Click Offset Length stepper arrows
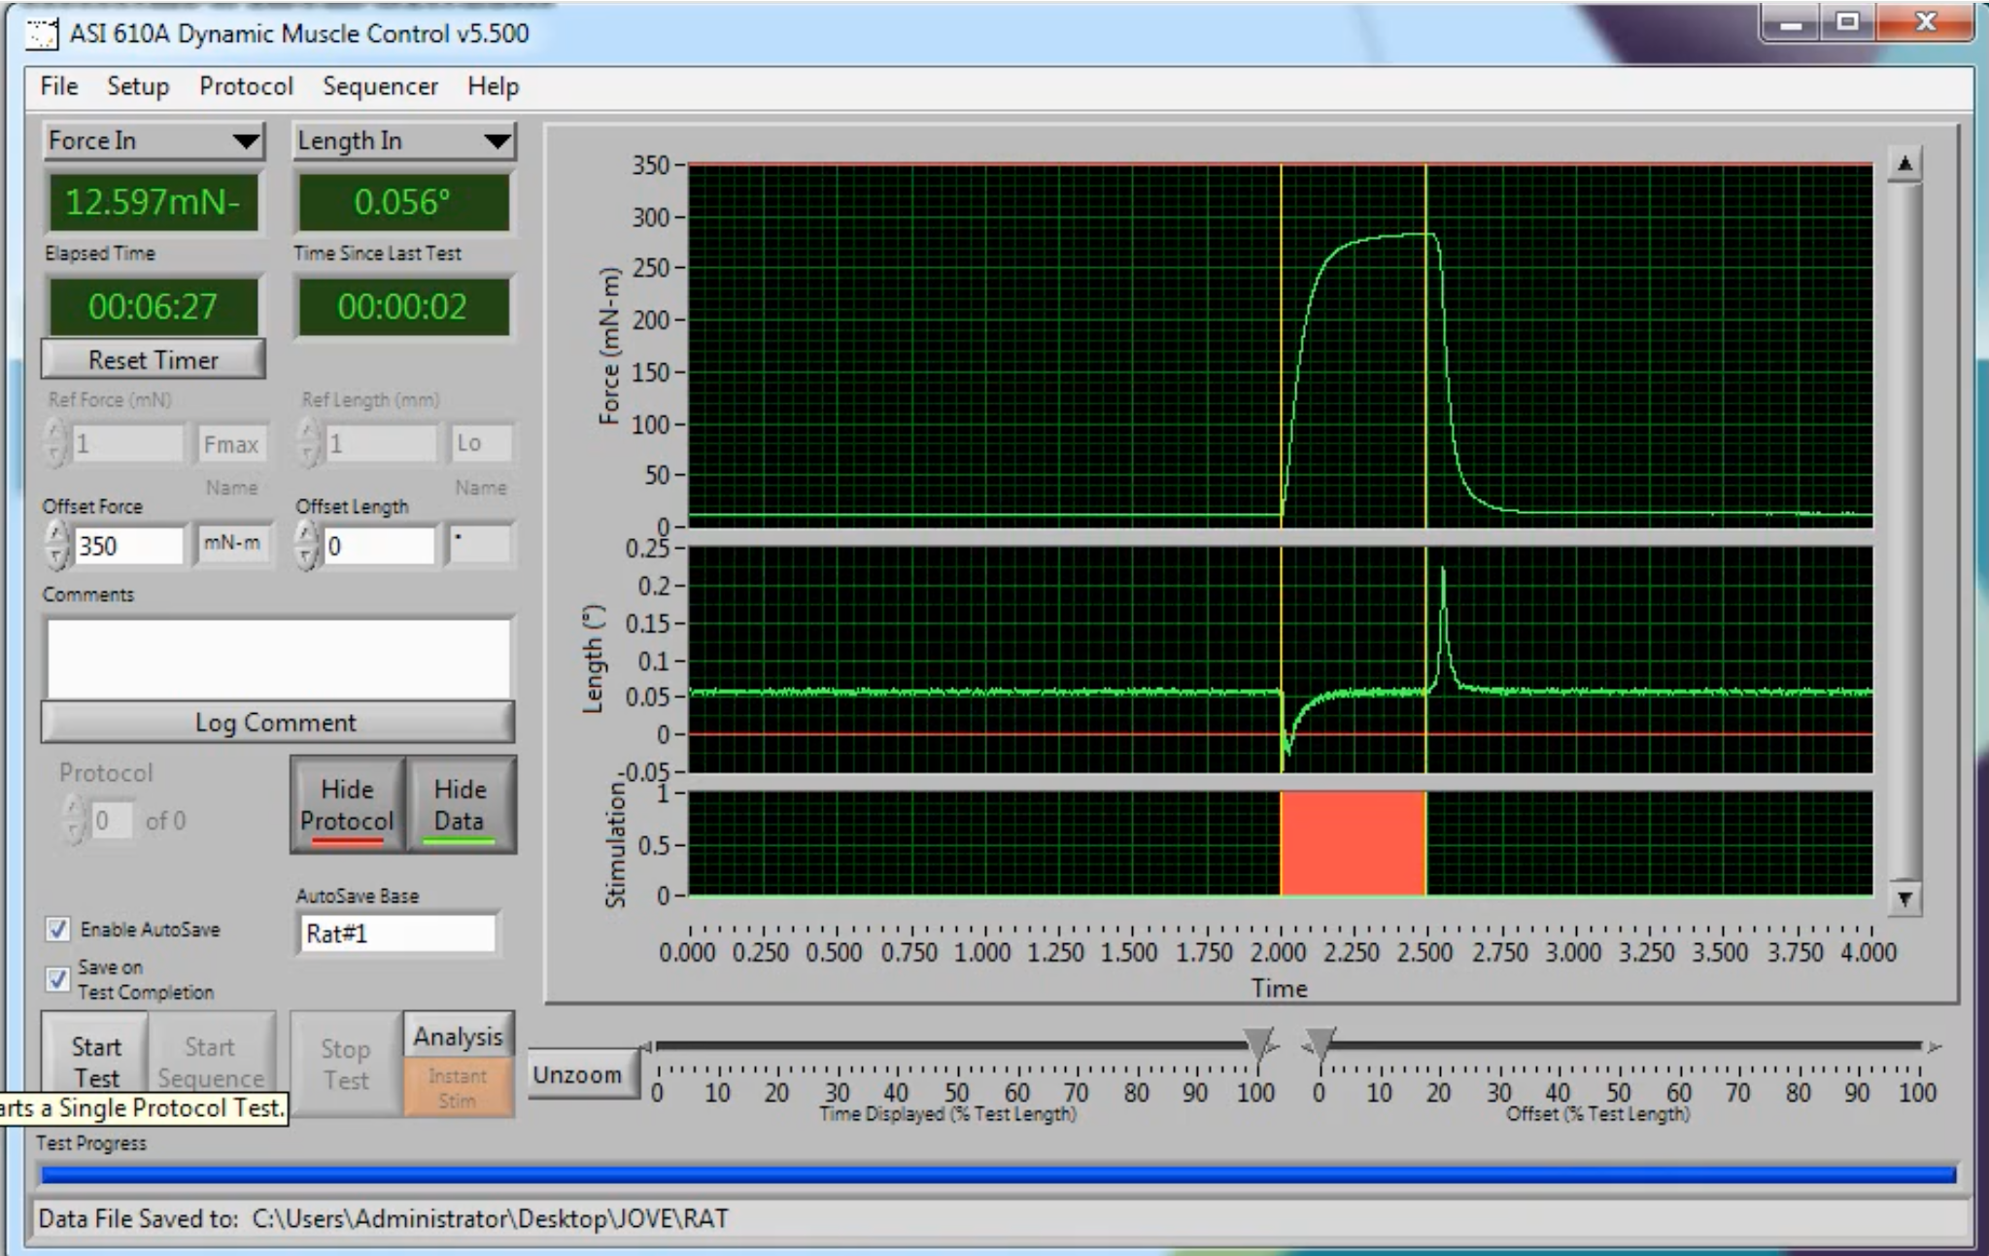Image resolution: width=1989 pixels, height=1256 pixels. [307, 545]
